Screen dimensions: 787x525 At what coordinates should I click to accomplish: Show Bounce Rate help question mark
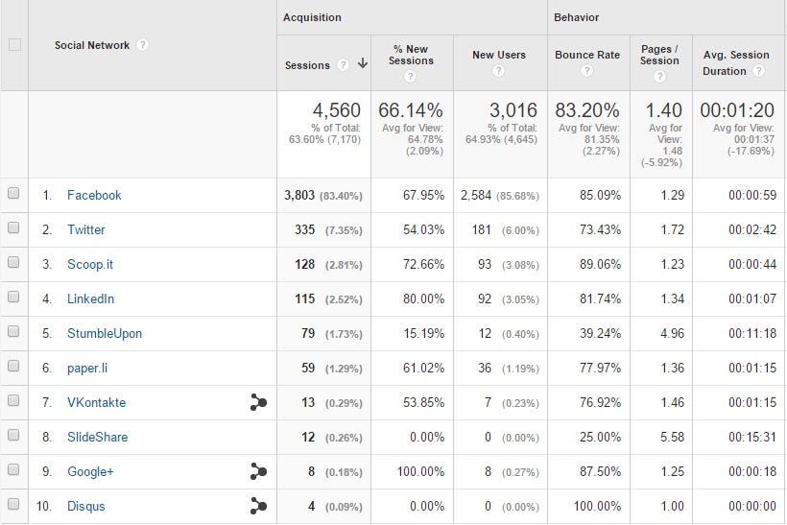point(586,71)
